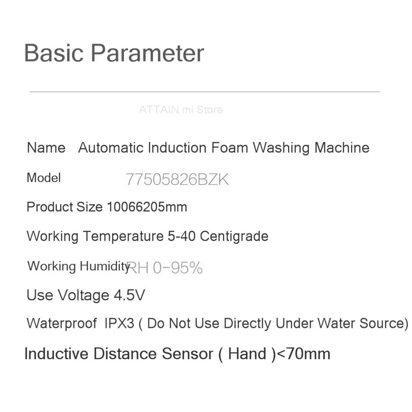This screenshot has height=412, width=412.
Task: Click the horizontal divider line under heading
Action: pos(205,92)
